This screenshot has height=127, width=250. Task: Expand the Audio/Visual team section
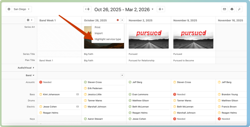pos(26,68)
